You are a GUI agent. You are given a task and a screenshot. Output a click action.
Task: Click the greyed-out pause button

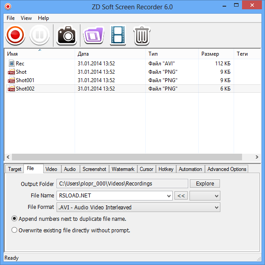click(40, 35)
